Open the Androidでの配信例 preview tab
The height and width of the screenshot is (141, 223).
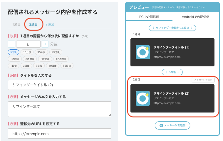coord(196,17)
